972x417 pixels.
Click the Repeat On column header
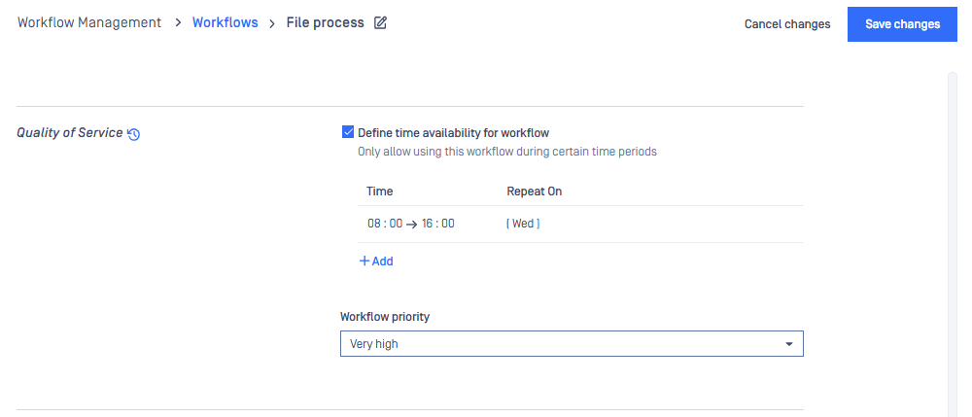point(535,191)
